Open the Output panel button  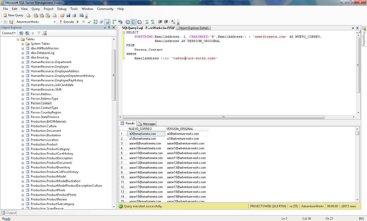click(9, 213)
